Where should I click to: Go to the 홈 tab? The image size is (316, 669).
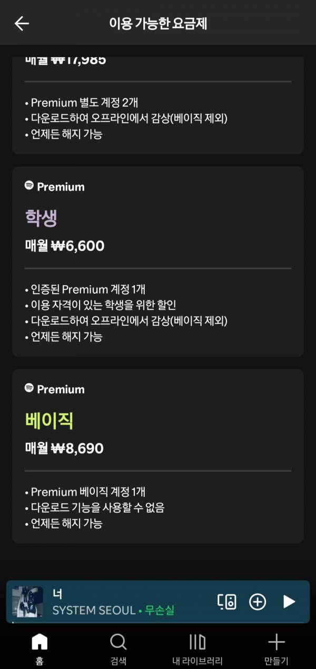point(39,649)
